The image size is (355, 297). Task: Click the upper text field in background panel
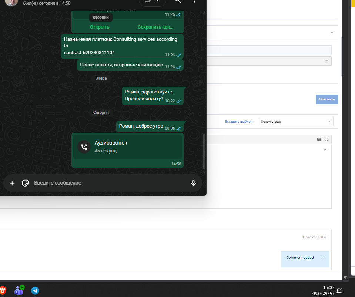tap(269, 50)
